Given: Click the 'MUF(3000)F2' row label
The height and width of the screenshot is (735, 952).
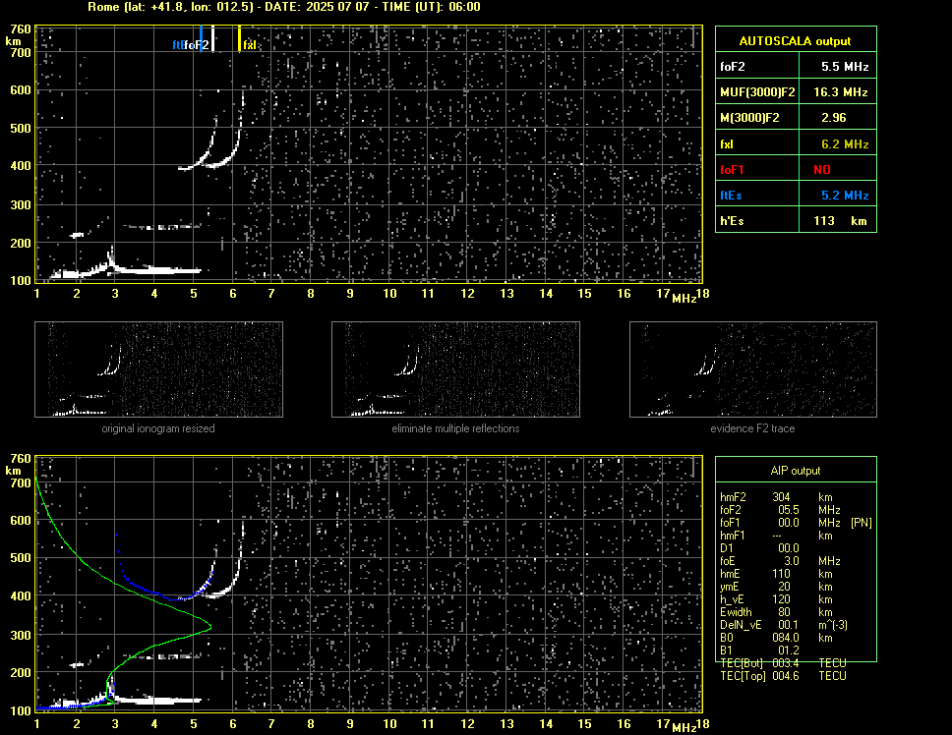Looking at the screenshot, I should coord(757,92).
